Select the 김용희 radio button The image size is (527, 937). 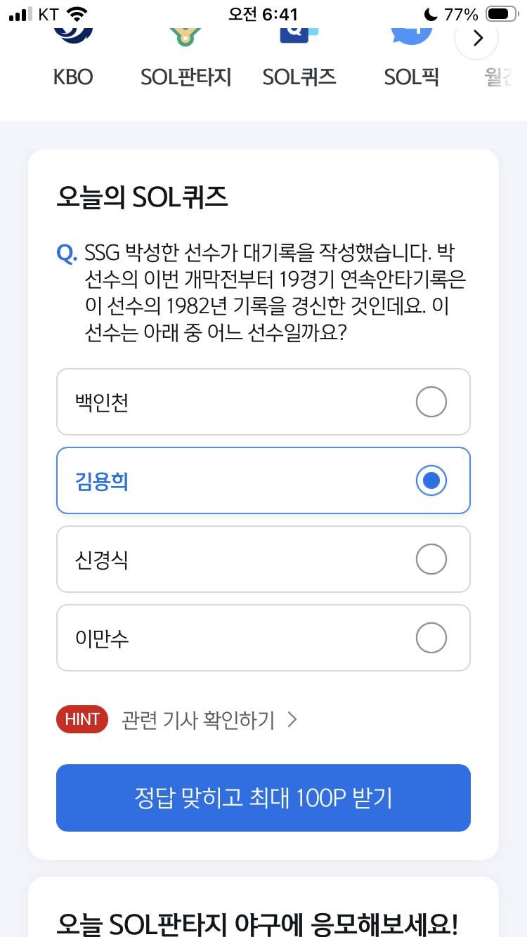pyautogui.click(x=431, y=481)
